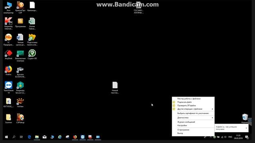Launch Internet Explorer from taskbar
Viewport: 255px width, 143px height.
pos(60,137)
